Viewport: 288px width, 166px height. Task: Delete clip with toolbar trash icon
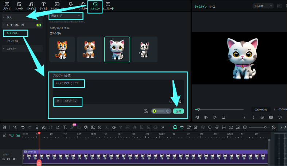(37, 127)
